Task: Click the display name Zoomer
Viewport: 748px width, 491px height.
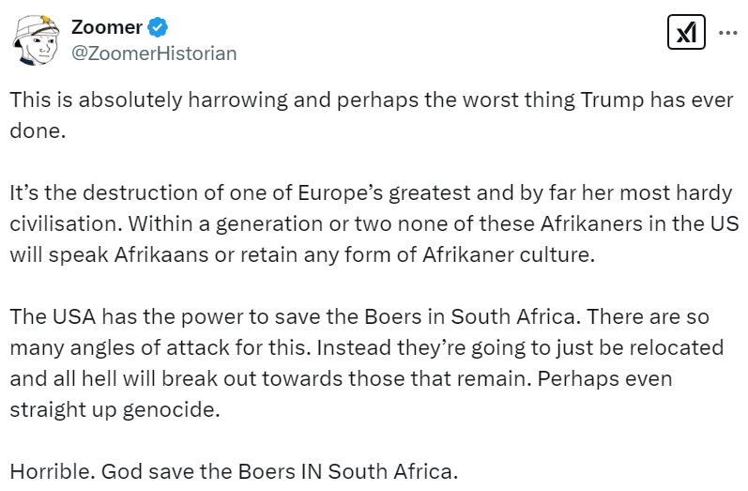Action: coord(108,28)
